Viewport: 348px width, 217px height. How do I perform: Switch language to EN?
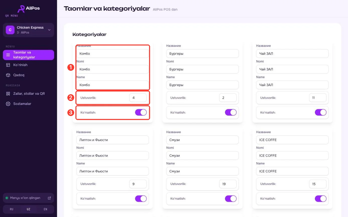click(x=45, y=209)
